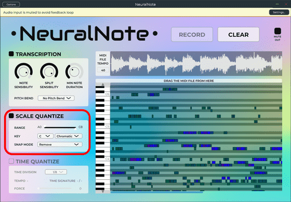Screen dimensions: 291x202
Task: Enable the Time Quantize checkbox
Action: tap(11, 161)
